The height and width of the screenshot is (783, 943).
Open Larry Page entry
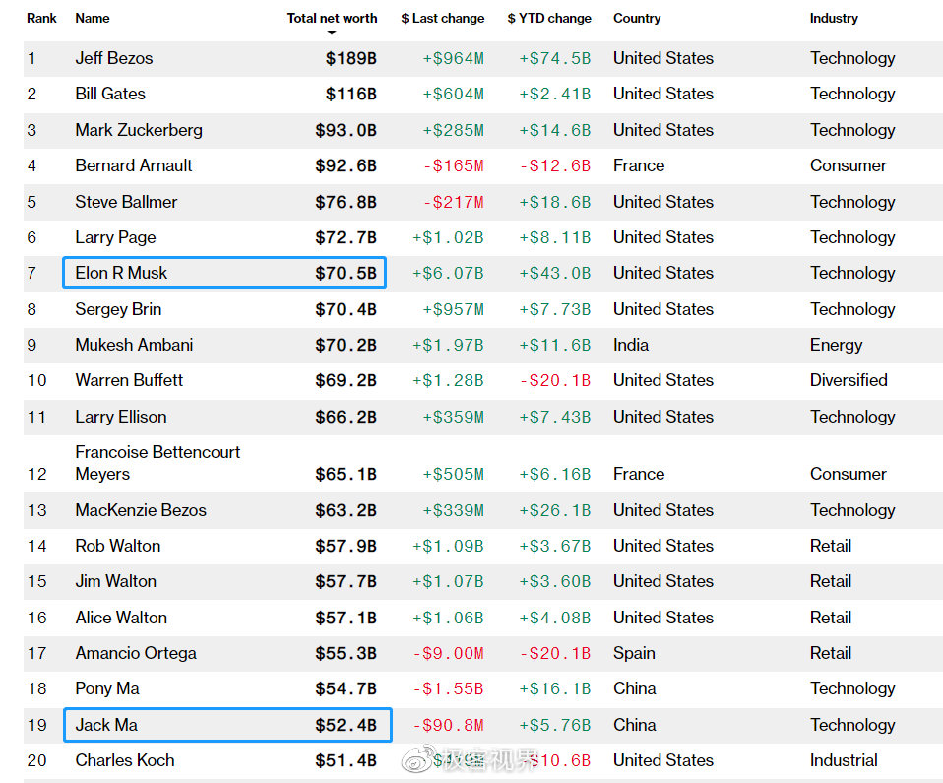(x=115, y=237)
